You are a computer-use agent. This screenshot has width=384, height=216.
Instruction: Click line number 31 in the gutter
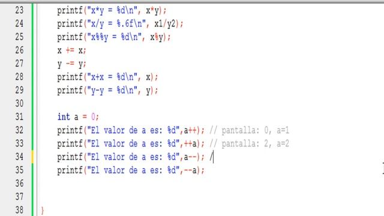tap(19, 117)
